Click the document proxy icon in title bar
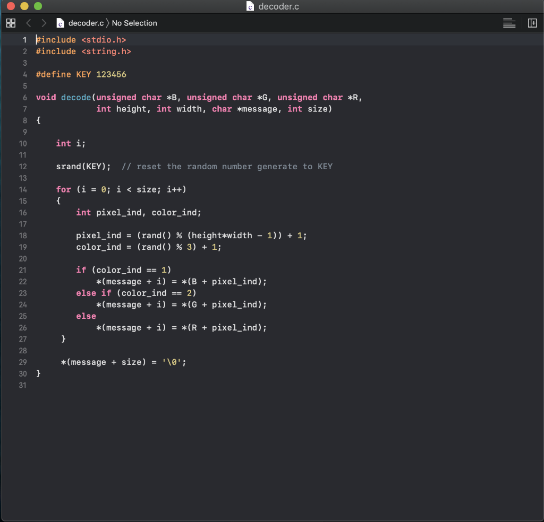The width and height of the screenshot is (544, 522). point(250,6)
